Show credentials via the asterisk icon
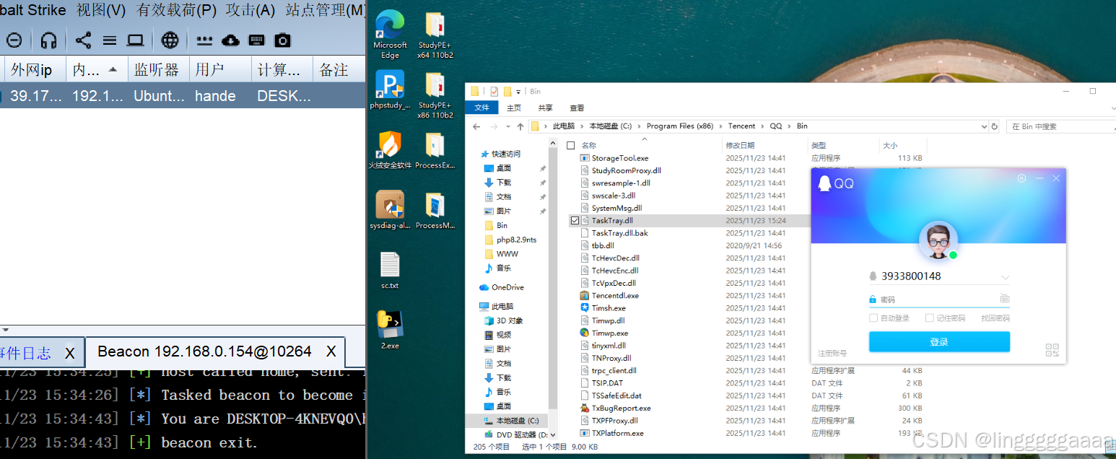Screen dimensions: 1116x459 pyautogui.click(x=205, y=40)
